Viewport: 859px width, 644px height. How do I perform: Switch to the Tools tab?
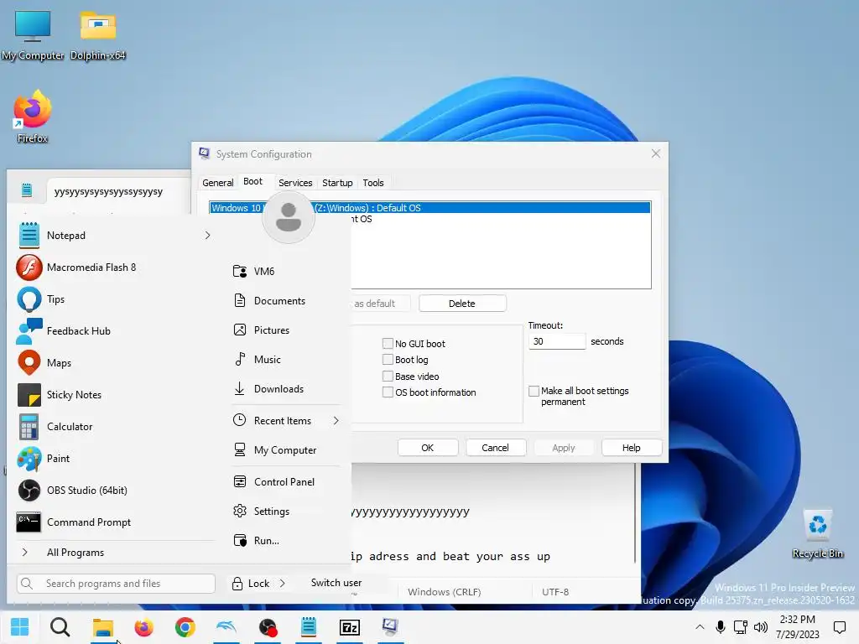click(373, 183)
